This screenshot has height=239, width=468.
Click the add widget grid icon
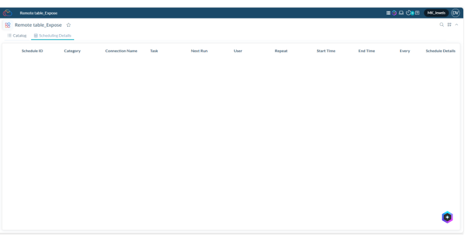coord(450,25)
